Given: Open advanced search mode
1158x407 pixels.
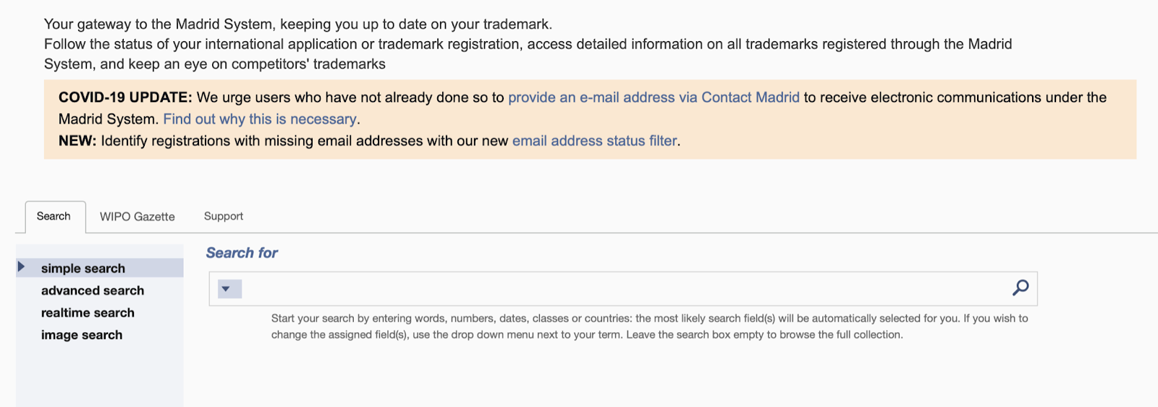Looking at the screenshot, I should point(93,291).
